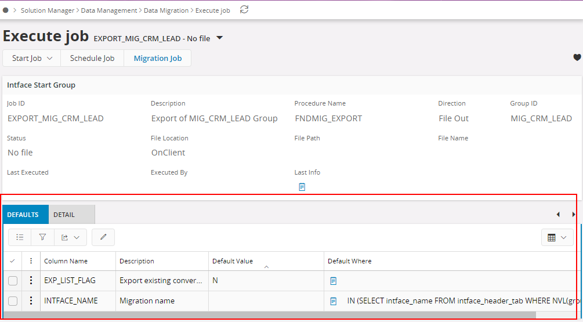Check the EXP_LIST_FLAG row checkbox
Viewport: 583px width, 322px height.
[13, 281]
